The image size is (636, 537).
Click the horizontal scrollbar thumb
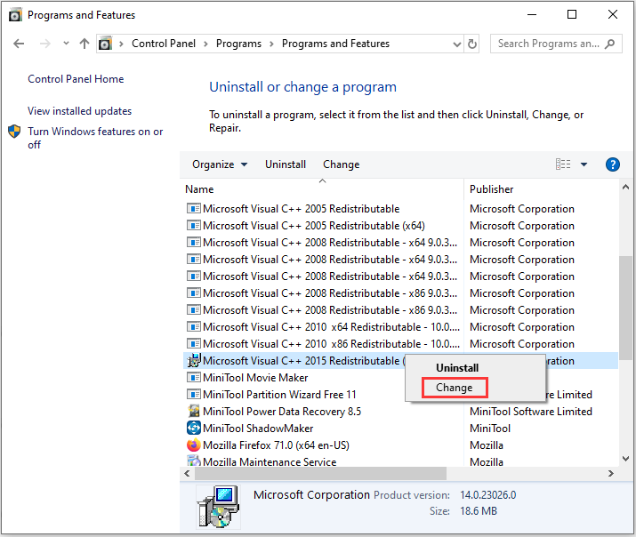tap(320, 473)
